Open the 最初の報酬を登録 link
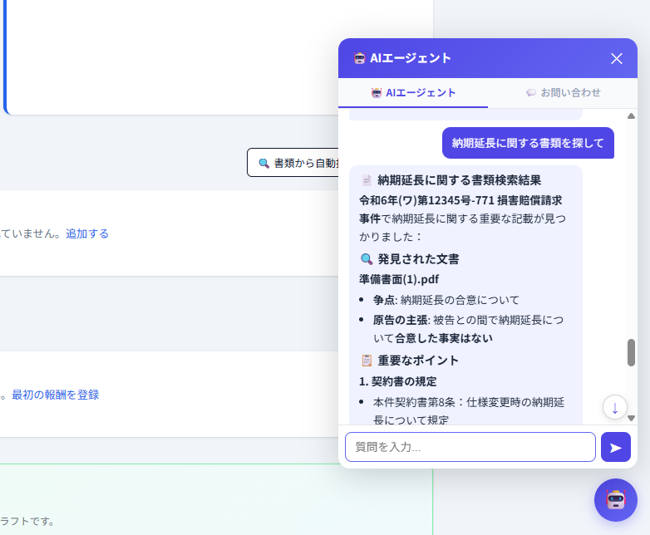Viewport: 650px width, 535px height. [55, 395]
